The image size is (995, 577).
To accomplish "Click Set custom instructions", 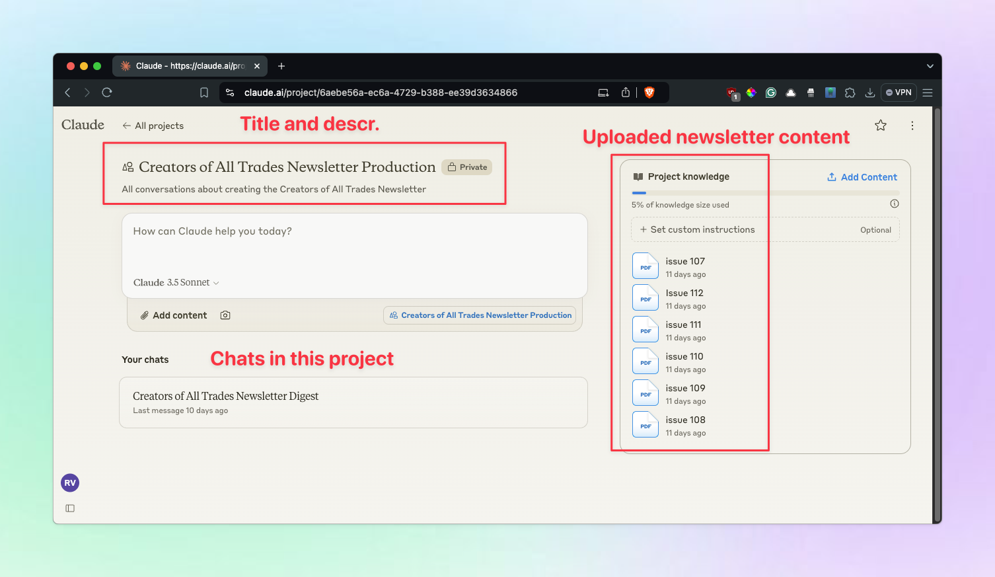I will tap(765, 229).
